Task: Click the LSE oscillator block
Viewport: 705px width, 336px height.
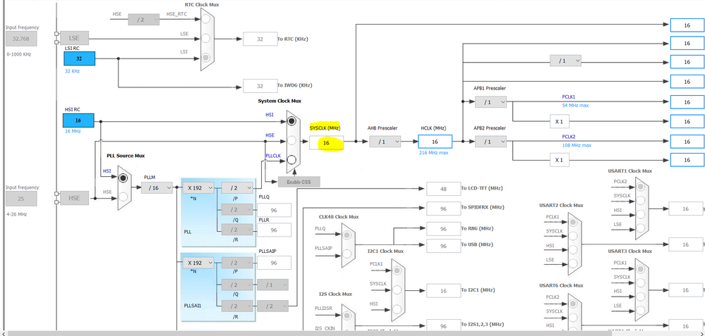Action: [x=73, y=39]
